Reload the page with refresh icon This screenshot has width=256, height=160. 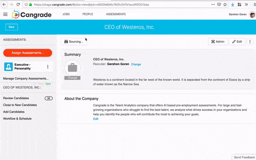[18, 4]
